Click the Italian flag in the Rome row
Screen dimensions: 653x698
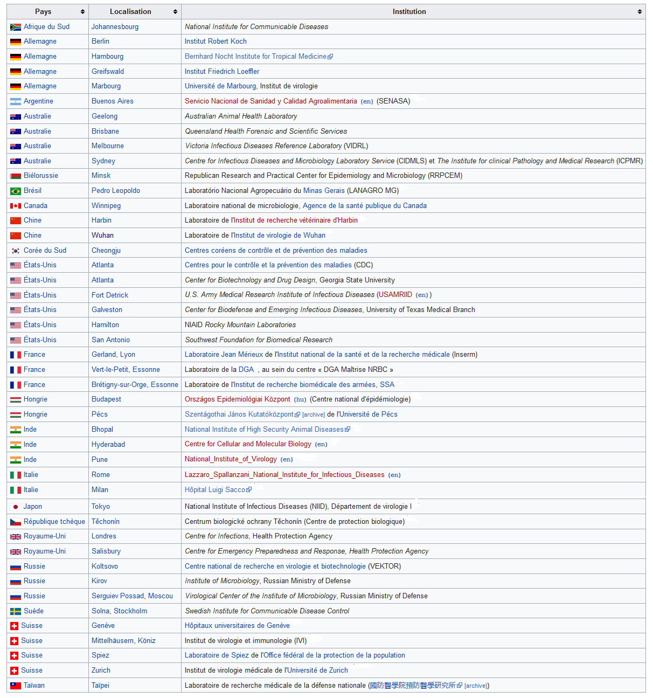click(16, 475)
